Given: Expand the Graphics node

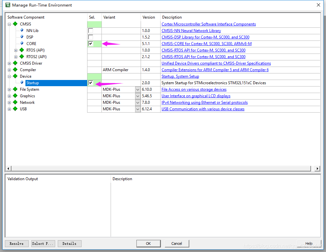Looking at the screenshot, I should click(9, 96).
